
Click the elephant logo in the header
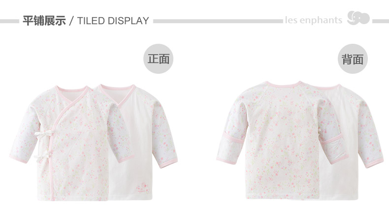pyautogui.click(x=358, y=18)
